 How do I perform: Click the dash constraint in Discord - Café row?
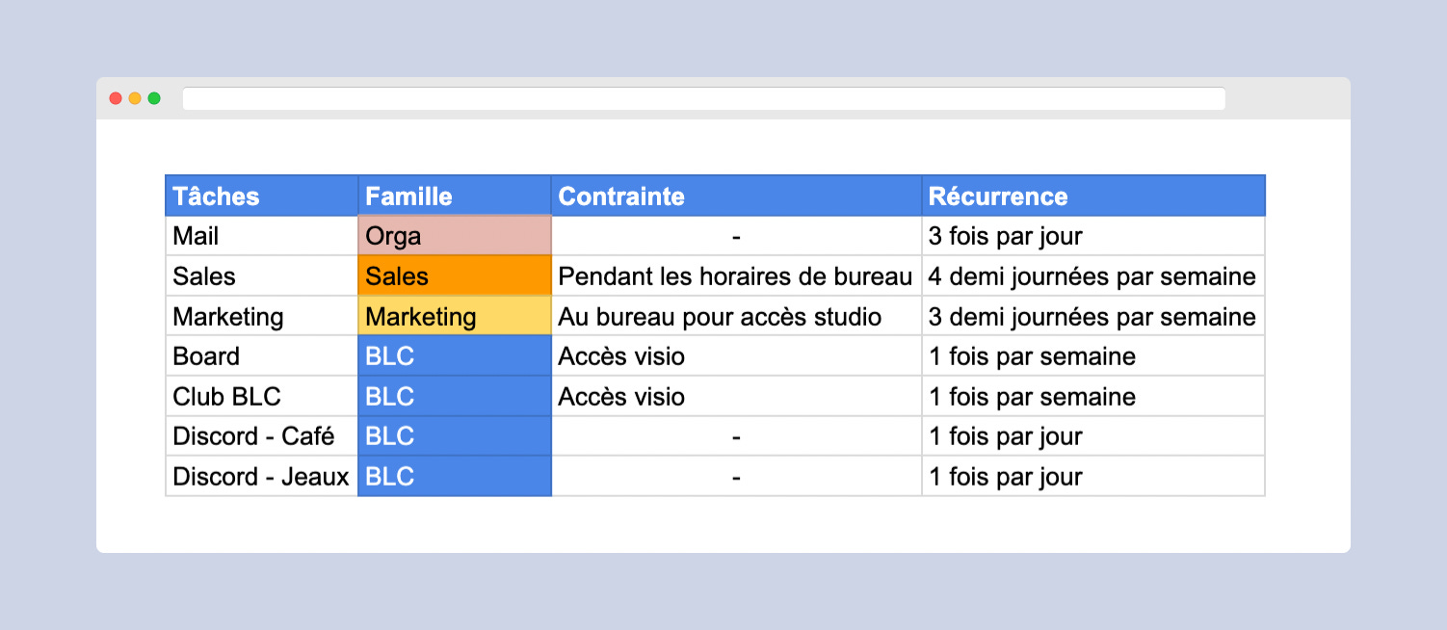[736, 436]
